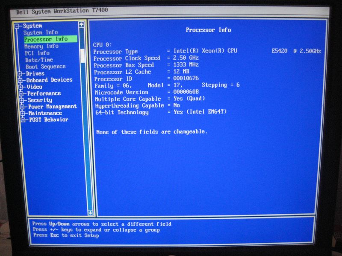342x256 pixels.
Task: Click the Stepping = 6 text
Action: click(221, 85)
